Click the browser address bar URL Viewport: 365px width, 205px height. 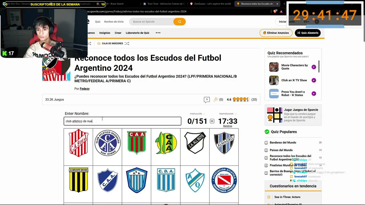(137, 11)
